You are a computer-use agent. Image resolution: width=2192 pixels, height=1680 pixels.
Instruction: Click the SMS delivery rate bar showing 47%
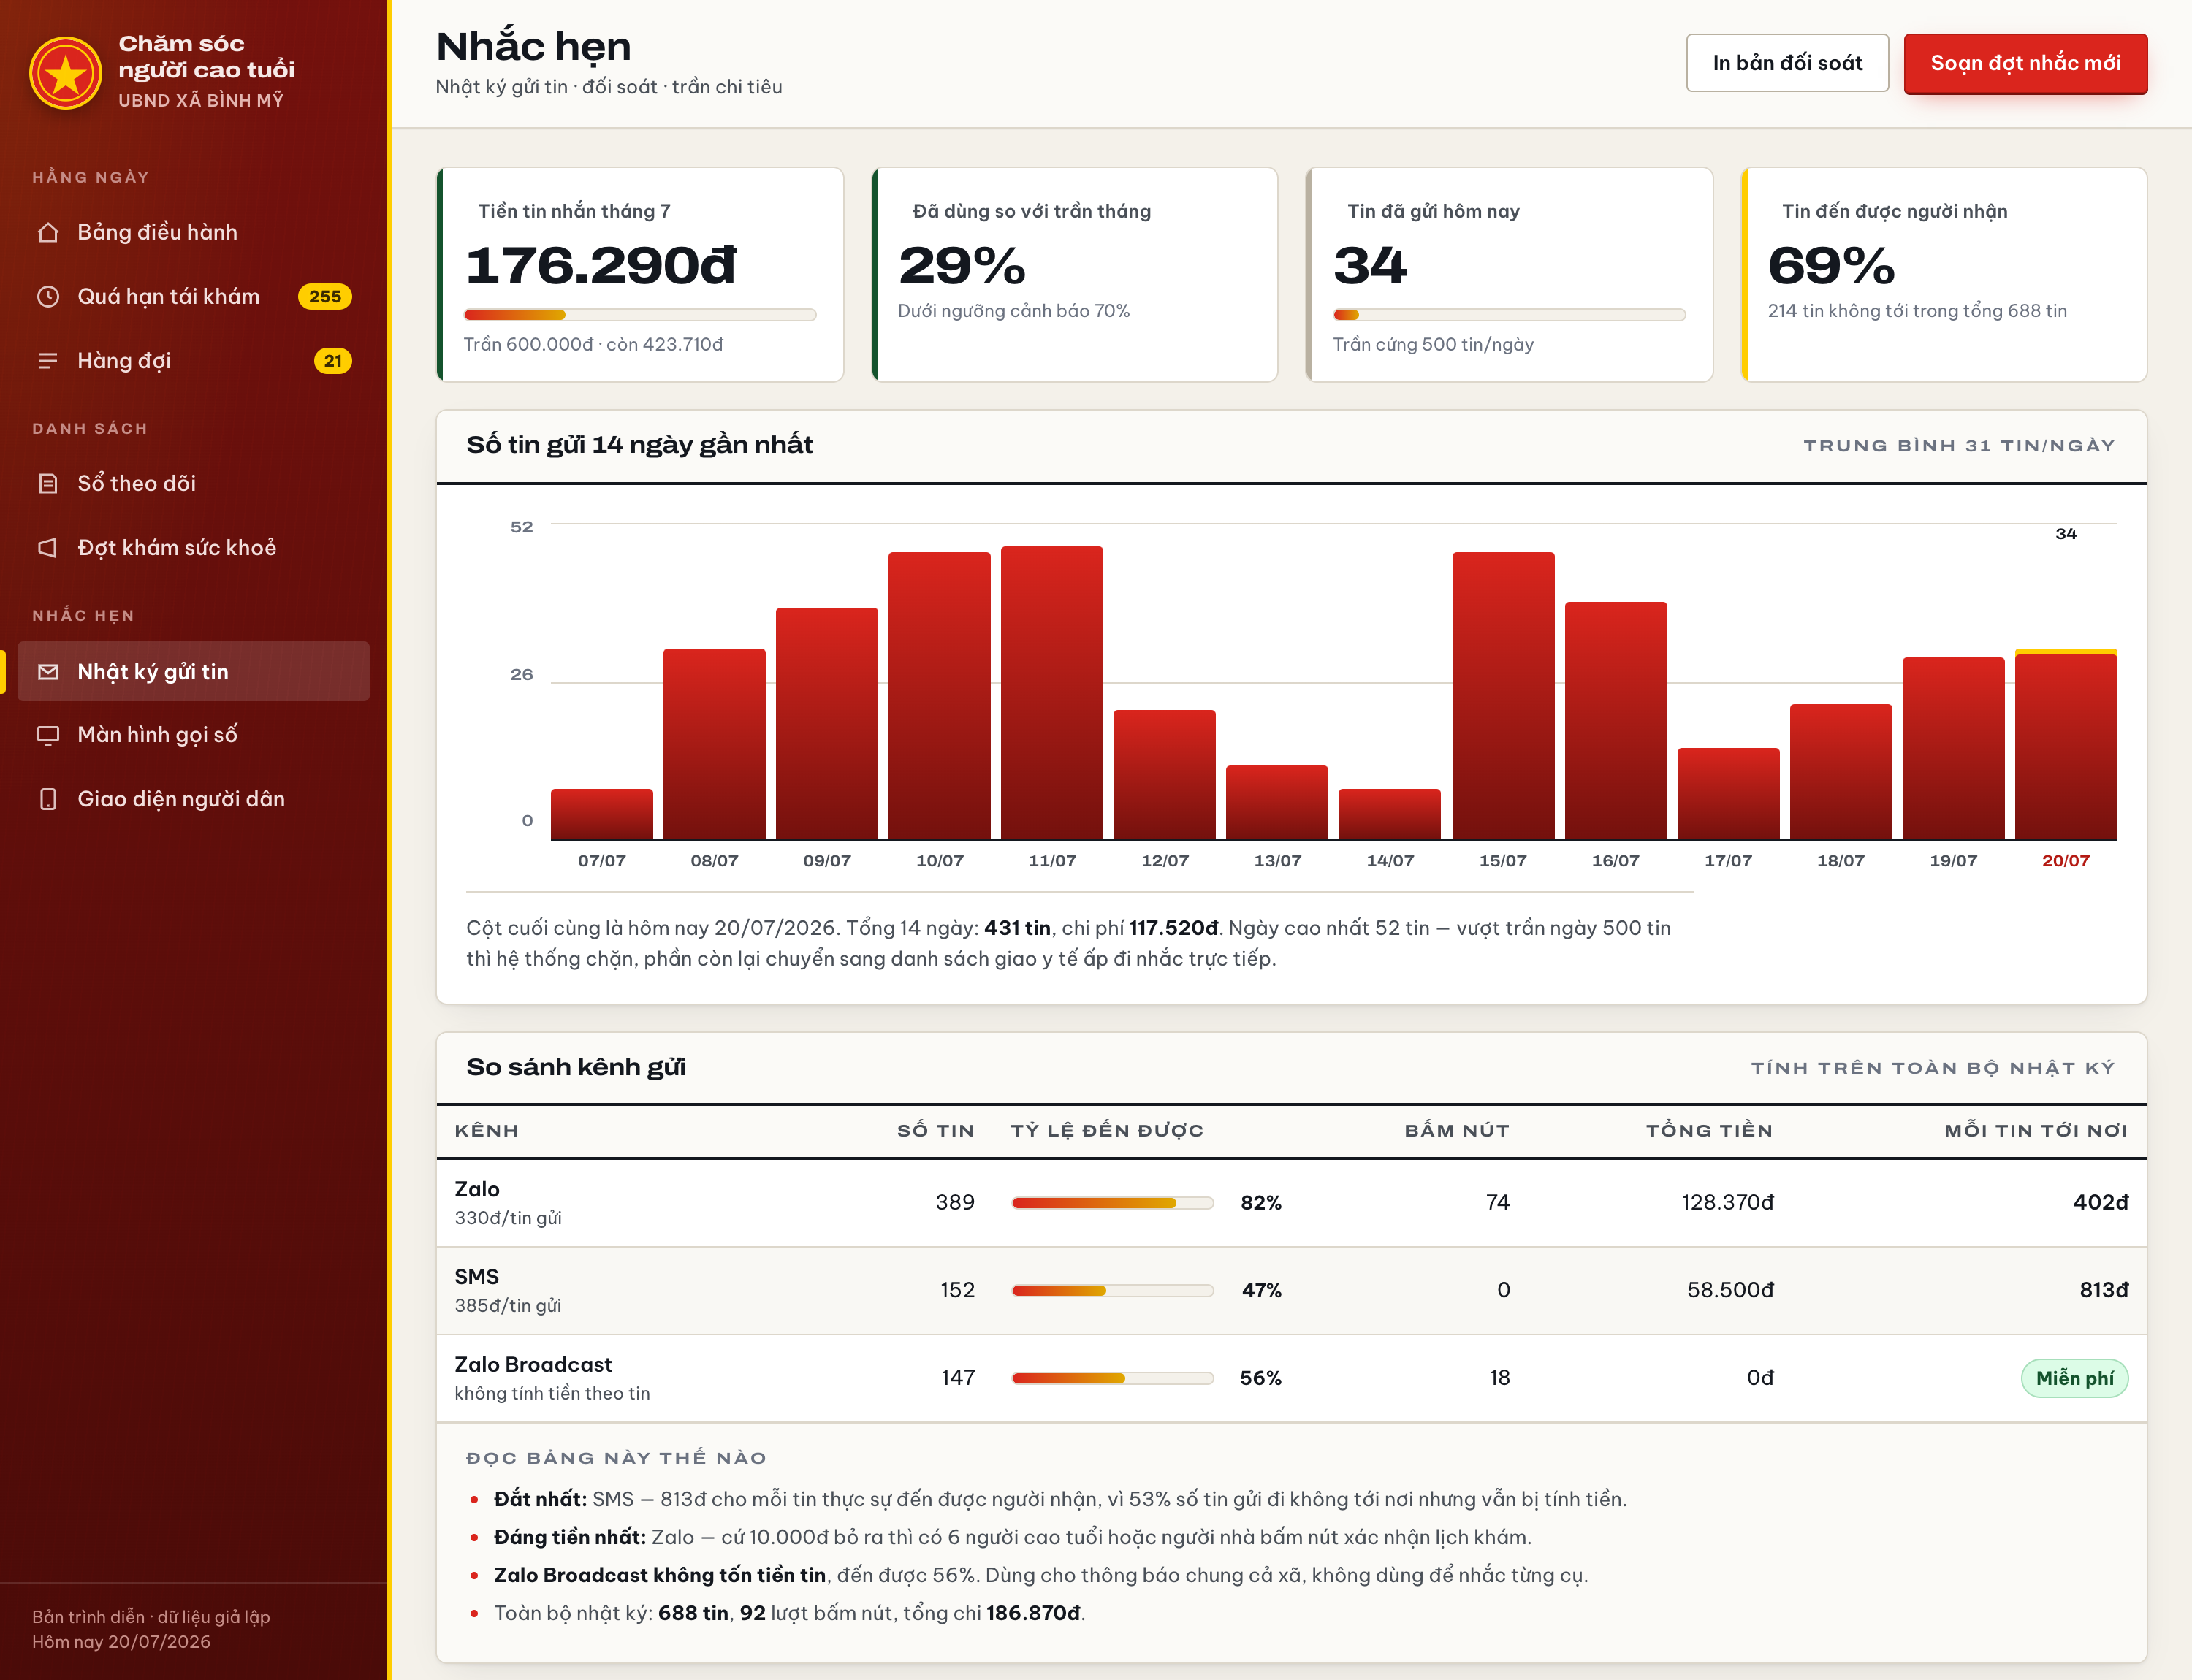coord(1113,1291)
